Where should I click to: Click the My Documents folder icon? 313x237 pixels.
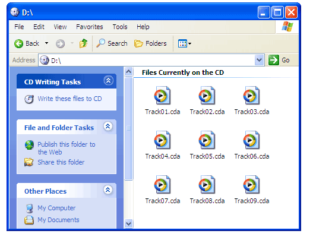[29, 220]
